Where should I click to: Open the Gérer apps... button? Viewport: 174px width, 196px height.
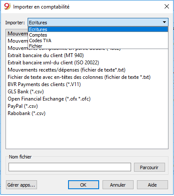[21, 184]
